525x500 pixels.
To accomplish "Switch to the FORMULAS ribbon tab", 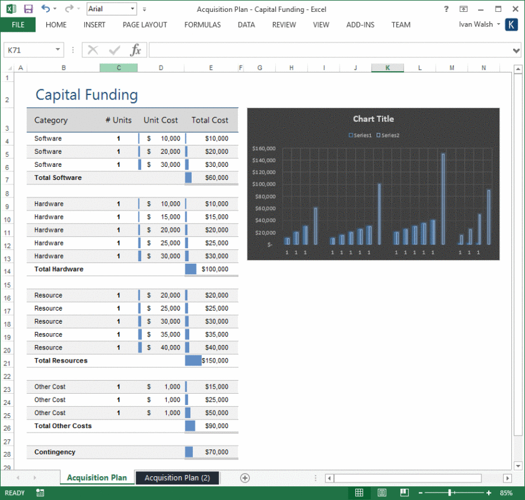I will coord(202,25).
